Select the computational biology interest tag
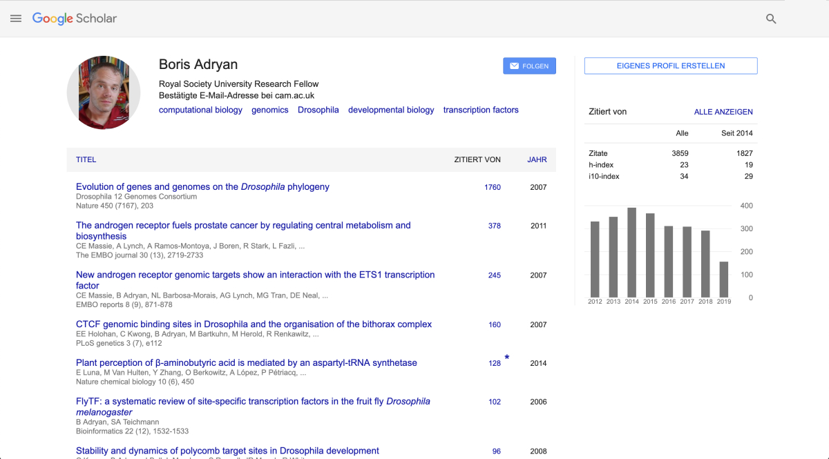The image size is (829, 459). point(200,110)
